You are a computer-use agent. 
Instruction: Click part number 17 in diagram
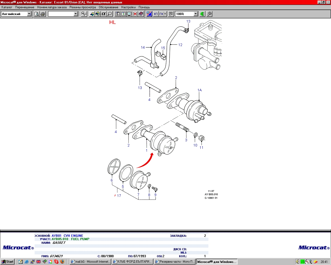[x=119, y=196]
